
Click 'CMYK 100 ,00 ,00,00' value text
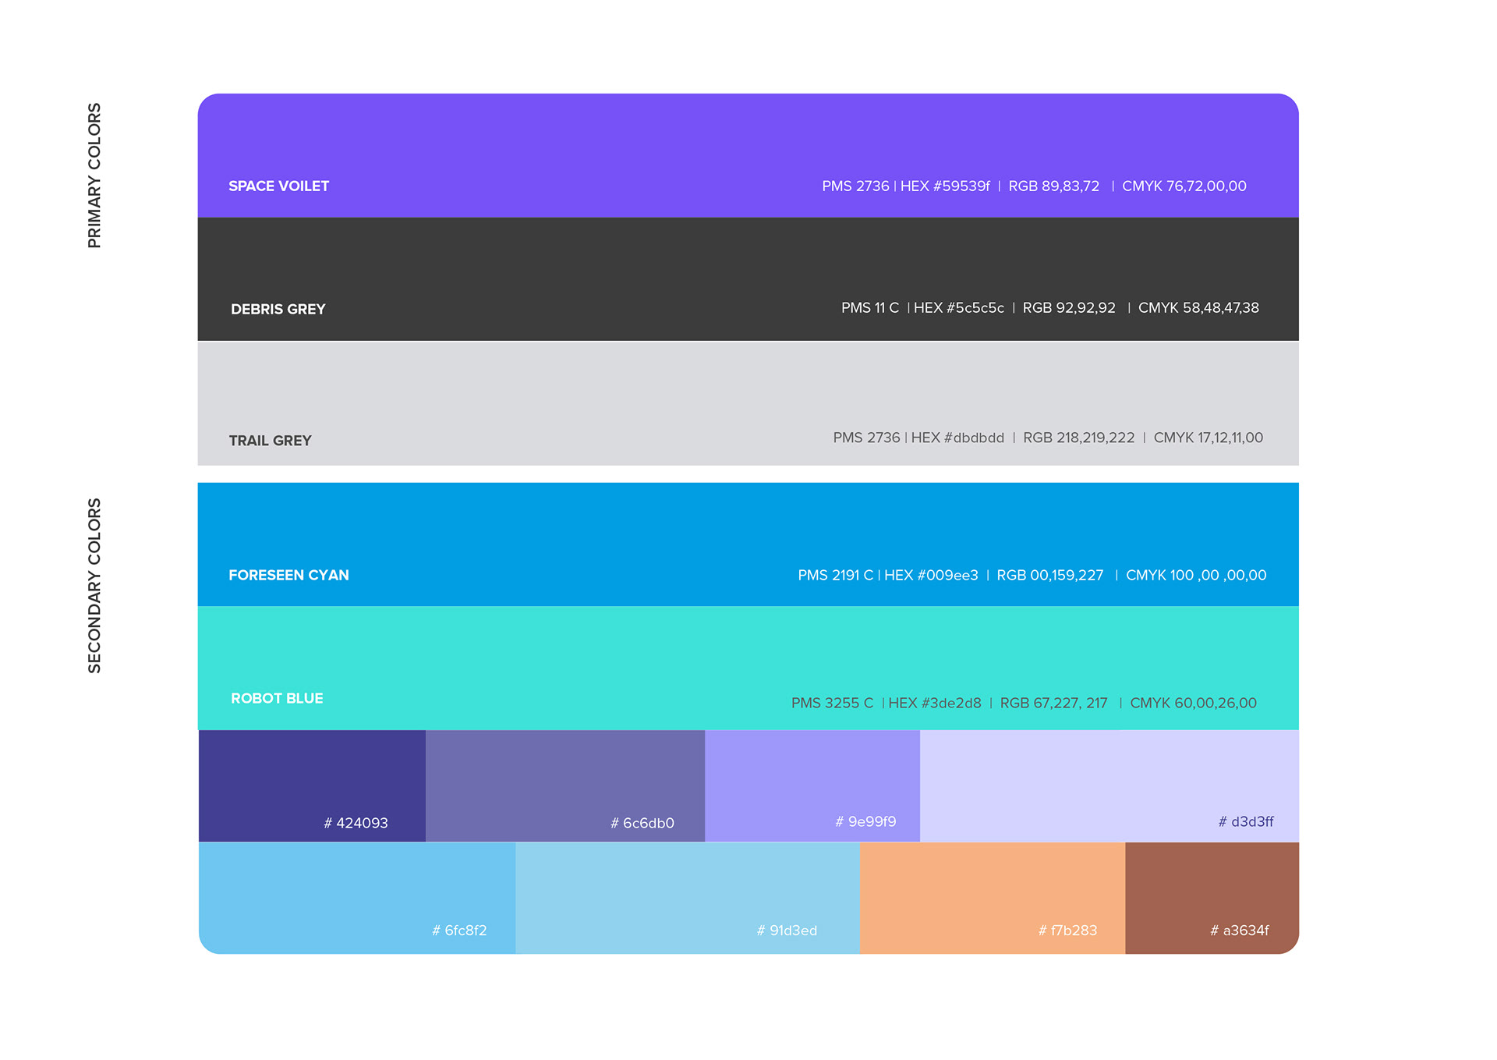pos(1196,576)
